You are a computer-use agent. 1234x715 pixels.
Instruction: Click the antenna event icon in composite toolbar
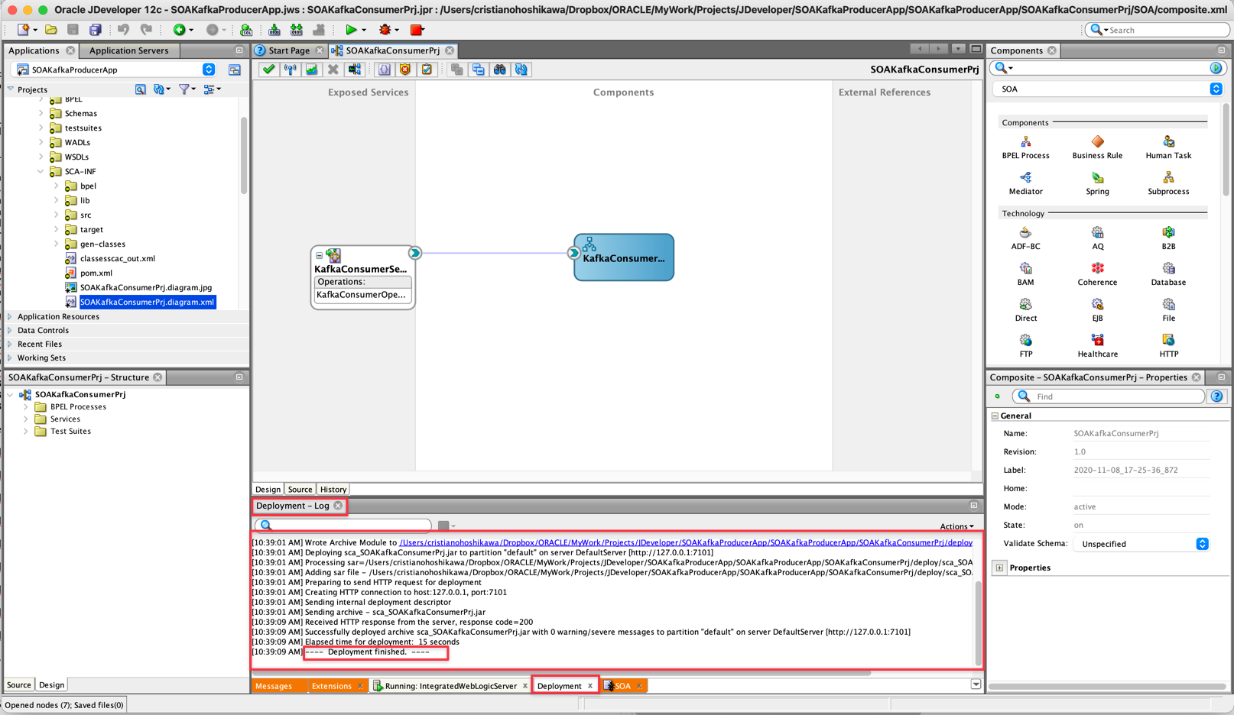point(291,70)
